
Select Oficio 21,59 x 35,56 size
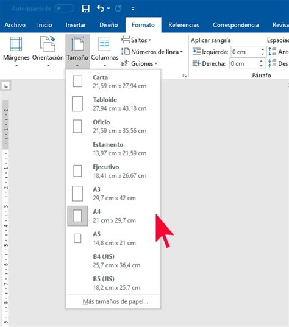(x=113, y=127)
